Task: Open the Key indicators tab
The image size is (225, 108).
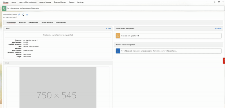Action: 33,22
